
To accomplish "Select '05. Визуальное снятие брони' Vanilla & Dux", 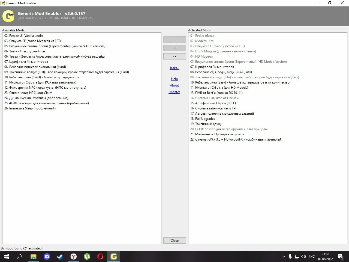I will (x=55, y=46).
